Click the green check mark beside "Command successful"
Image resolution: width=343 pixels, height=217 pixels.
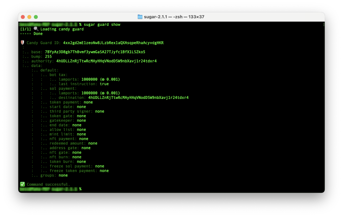22,184
